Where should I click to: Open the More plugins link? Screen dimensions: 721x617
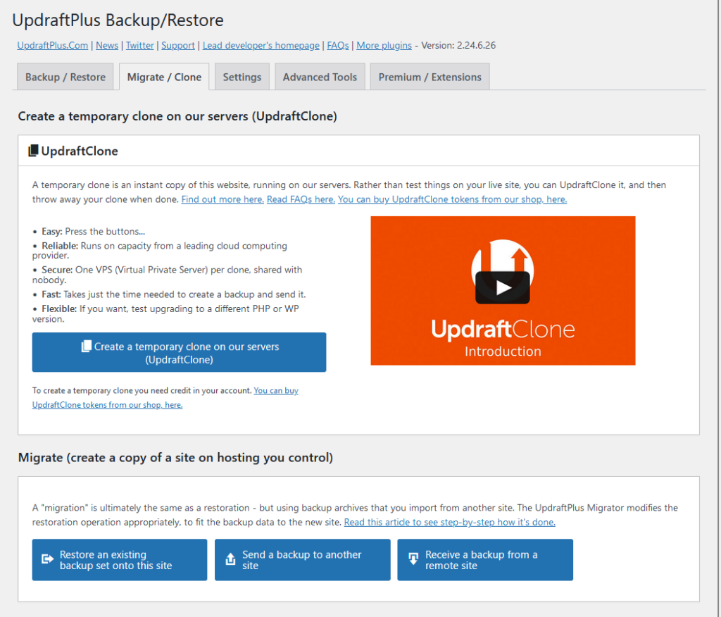[384, 45]
